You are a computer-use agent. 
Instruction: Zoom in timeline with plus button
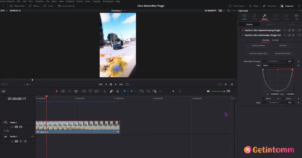180,91
